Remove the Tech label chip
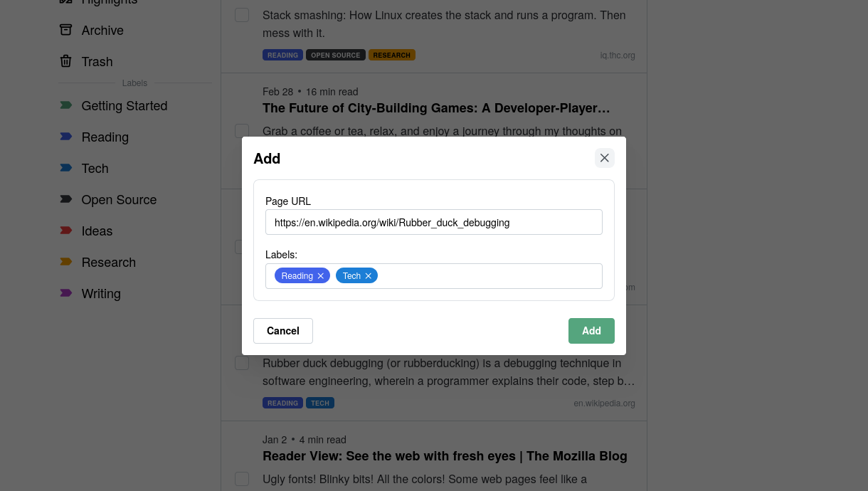This screenshot has width=868, height=491. click(x=369, y=276)
